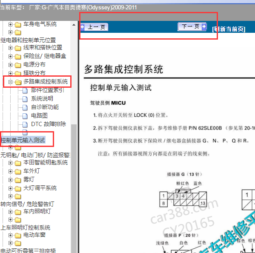
Task: Click the 车内照明灯 folder icon
Action: pos(18,212)
